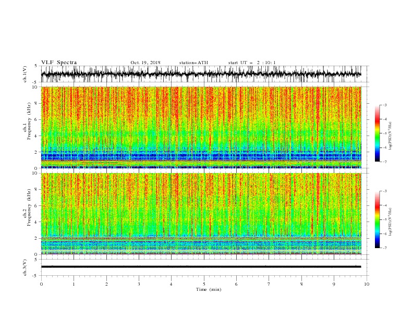Click inside the ch.1 spectrogram panel
Screen dimensions: 413x319
201,127
